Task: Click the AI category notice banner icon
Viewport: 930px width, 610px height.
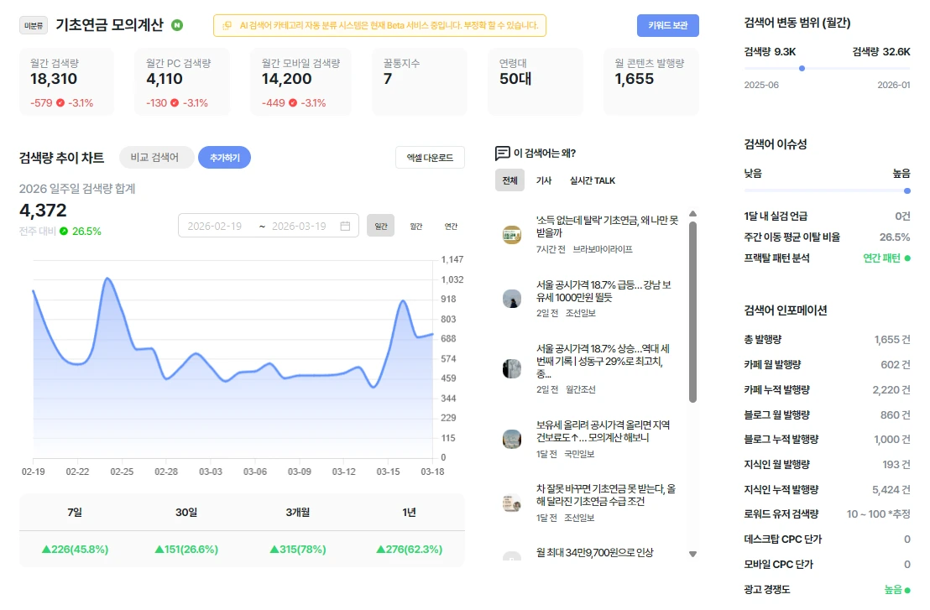Action: click(x=227, y=25)
